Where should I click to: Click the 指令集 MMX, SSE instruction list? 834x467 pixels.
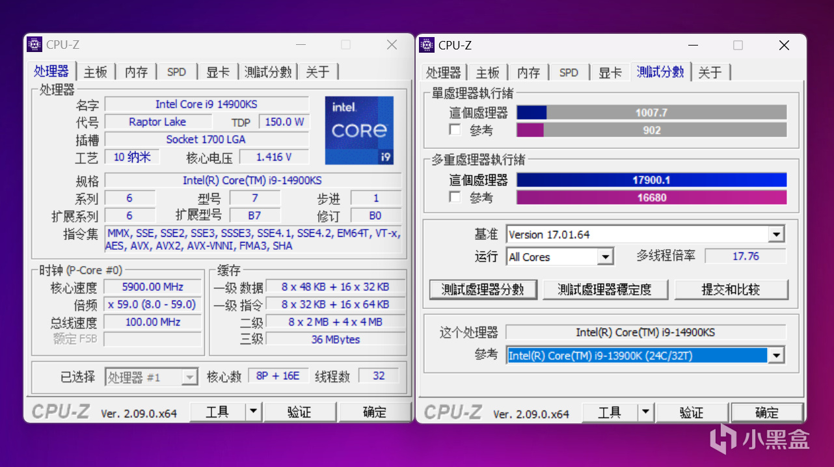[253, 239]
